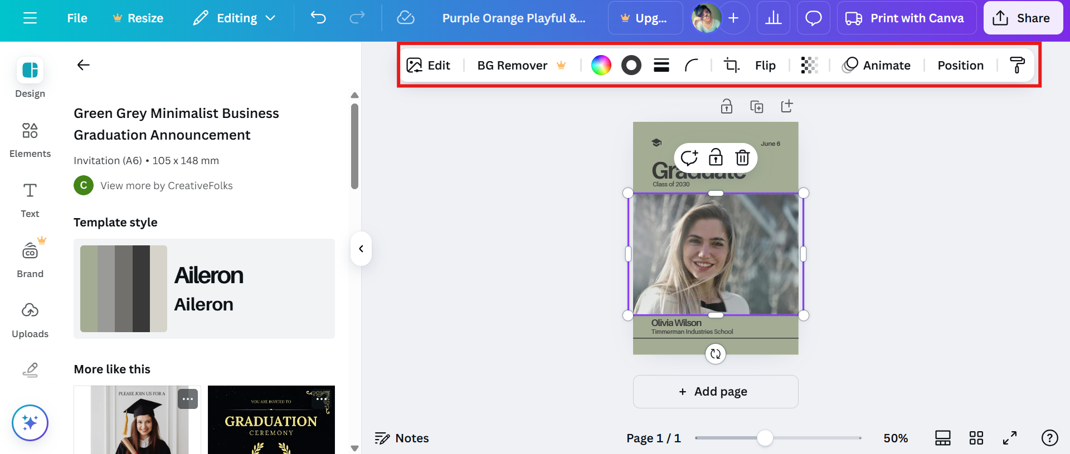Image resolution: width=1070 pixels, height=454 pixels.
Task: Add a comment on the selected image
Action: [x=689, y=158]
